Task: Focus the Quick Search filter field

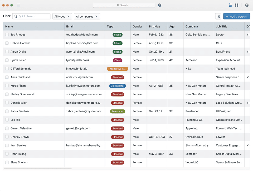Action: click(x=31, y=16)
